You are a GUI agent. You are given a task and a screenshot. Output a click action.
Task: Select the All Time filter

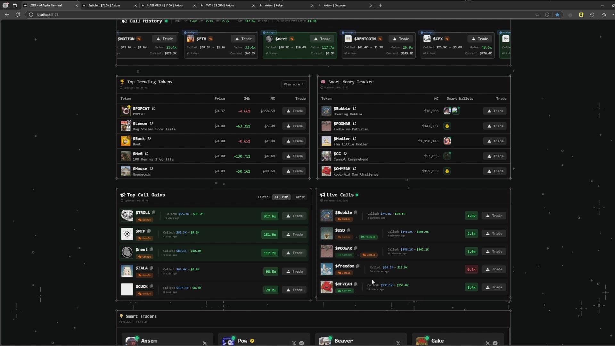point(281,197)
